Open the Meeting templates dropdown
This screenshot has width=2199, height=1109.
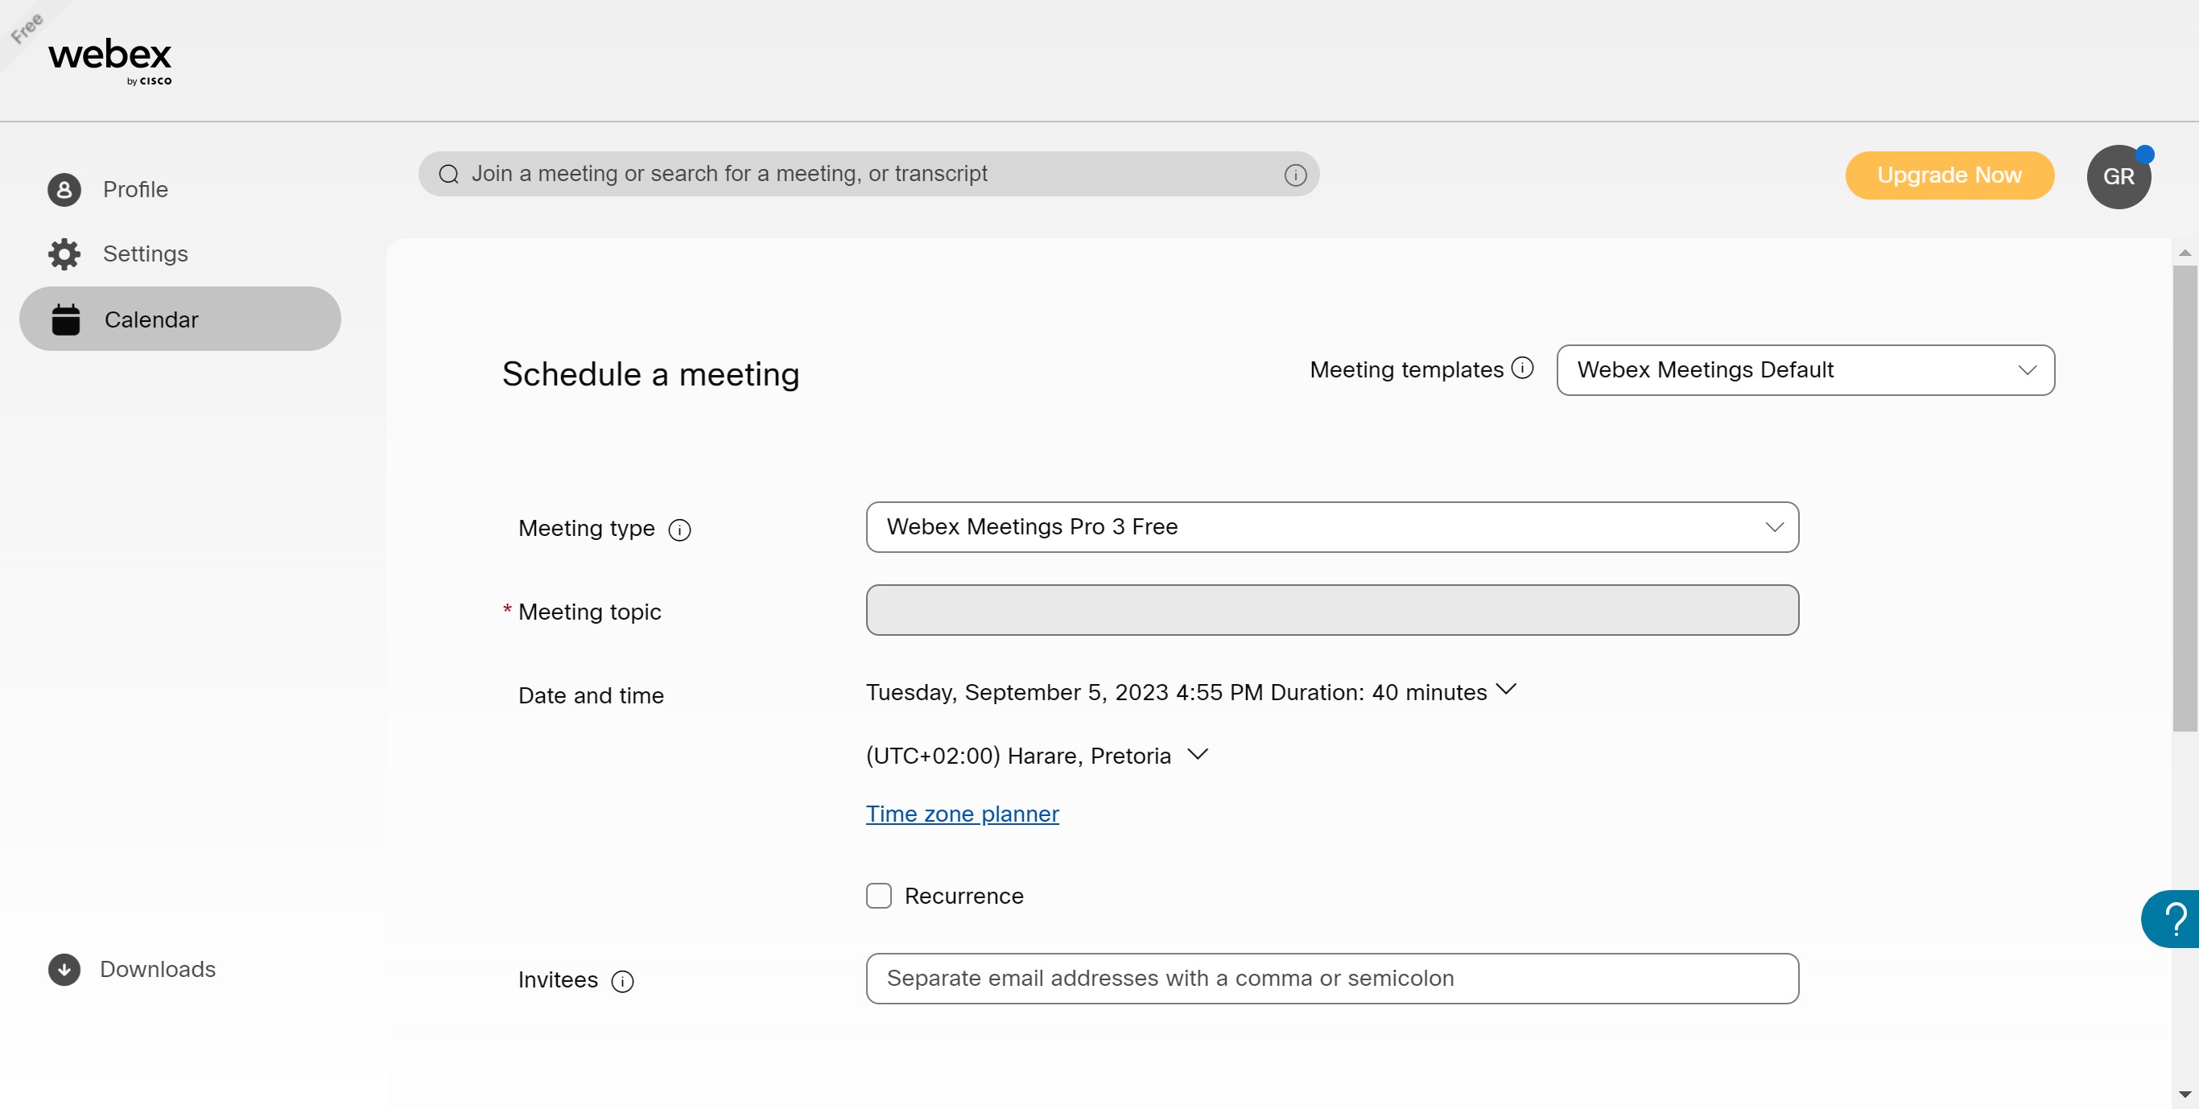pos(1805,369)
